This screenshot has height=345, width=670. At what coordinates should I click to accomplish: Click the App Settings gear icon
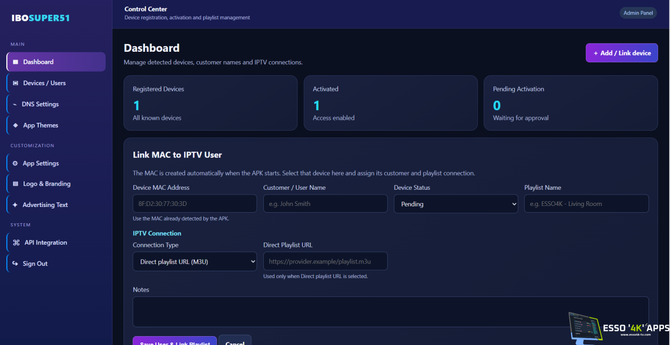point(15,163)
